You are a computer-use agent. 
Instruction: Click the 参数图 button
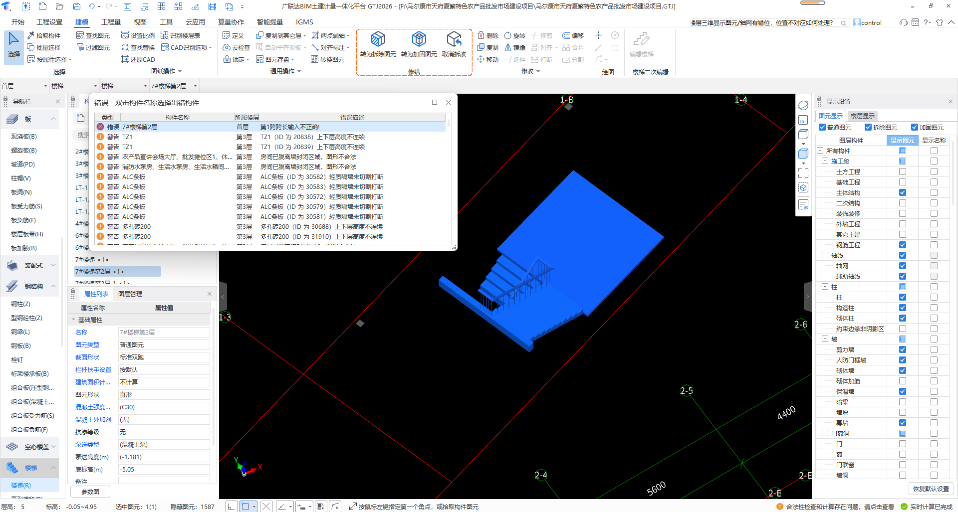pyautogui.click(x=90, y=492)
